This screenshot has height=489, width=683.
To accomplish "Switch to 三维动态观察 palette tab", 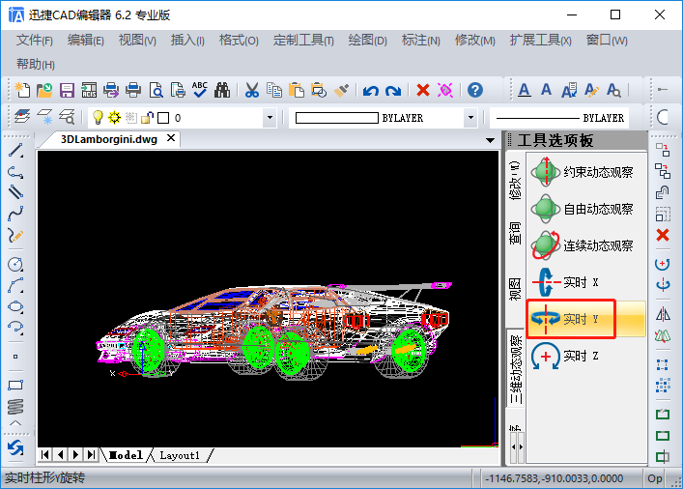I will [515, 369].
